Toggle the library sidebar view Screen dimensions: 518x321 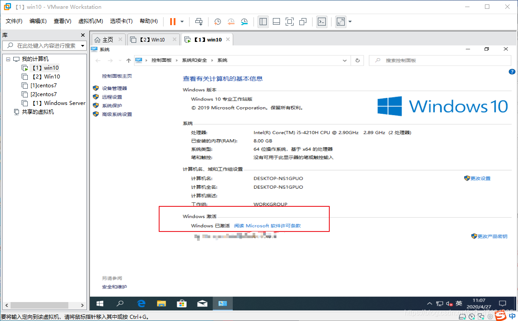point(263,22)
